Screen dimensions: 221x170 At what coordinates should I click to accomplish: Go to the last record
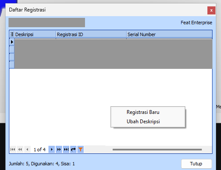click(x=66, y=150)
